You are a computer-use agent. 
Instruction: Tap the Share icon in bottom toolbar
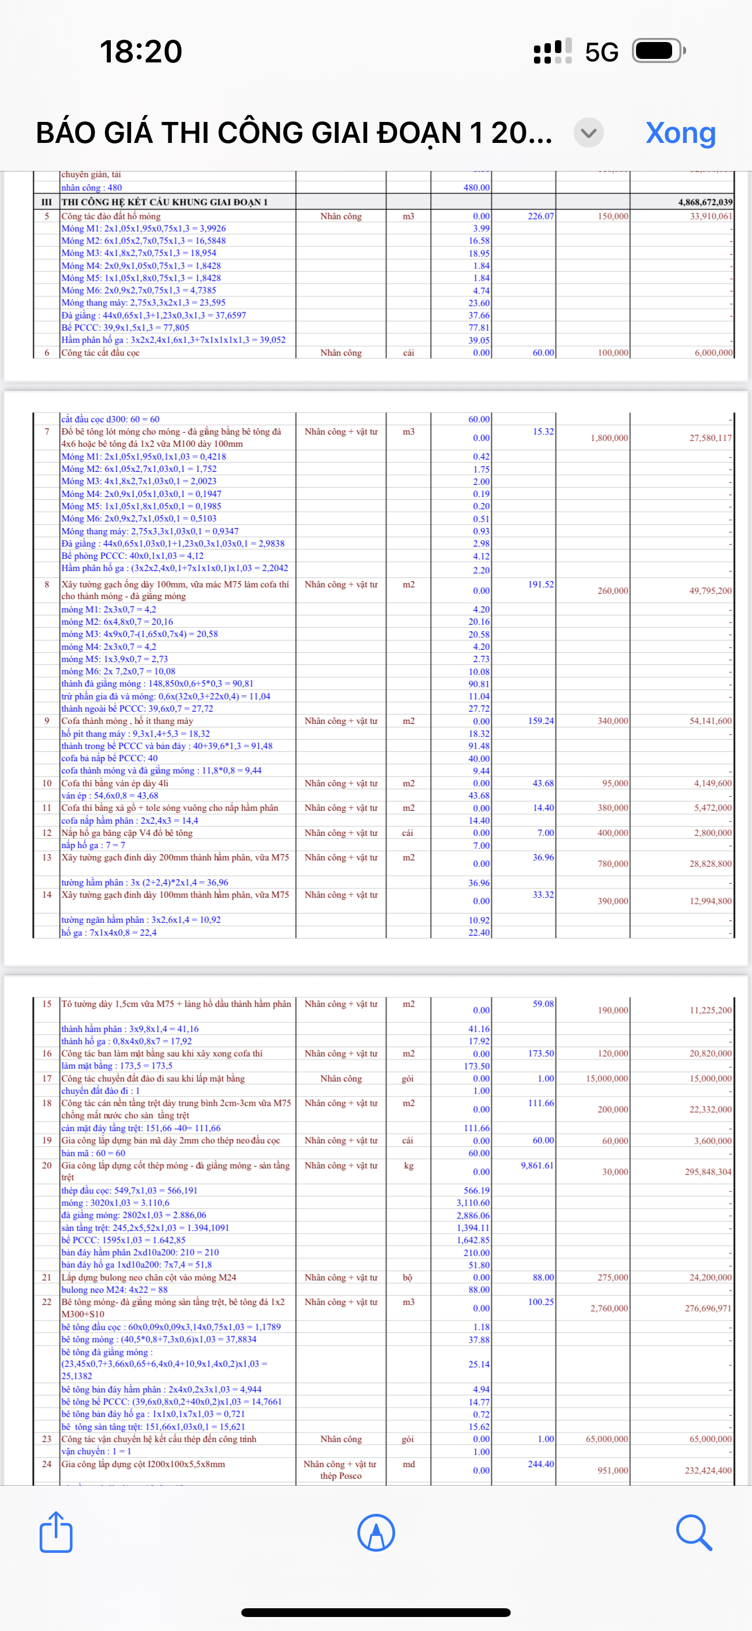point(56,1532)
